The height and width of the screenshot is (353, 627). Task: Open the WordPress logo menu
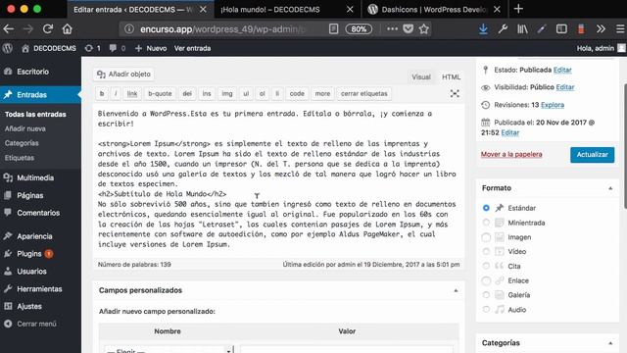pos(8,48)
